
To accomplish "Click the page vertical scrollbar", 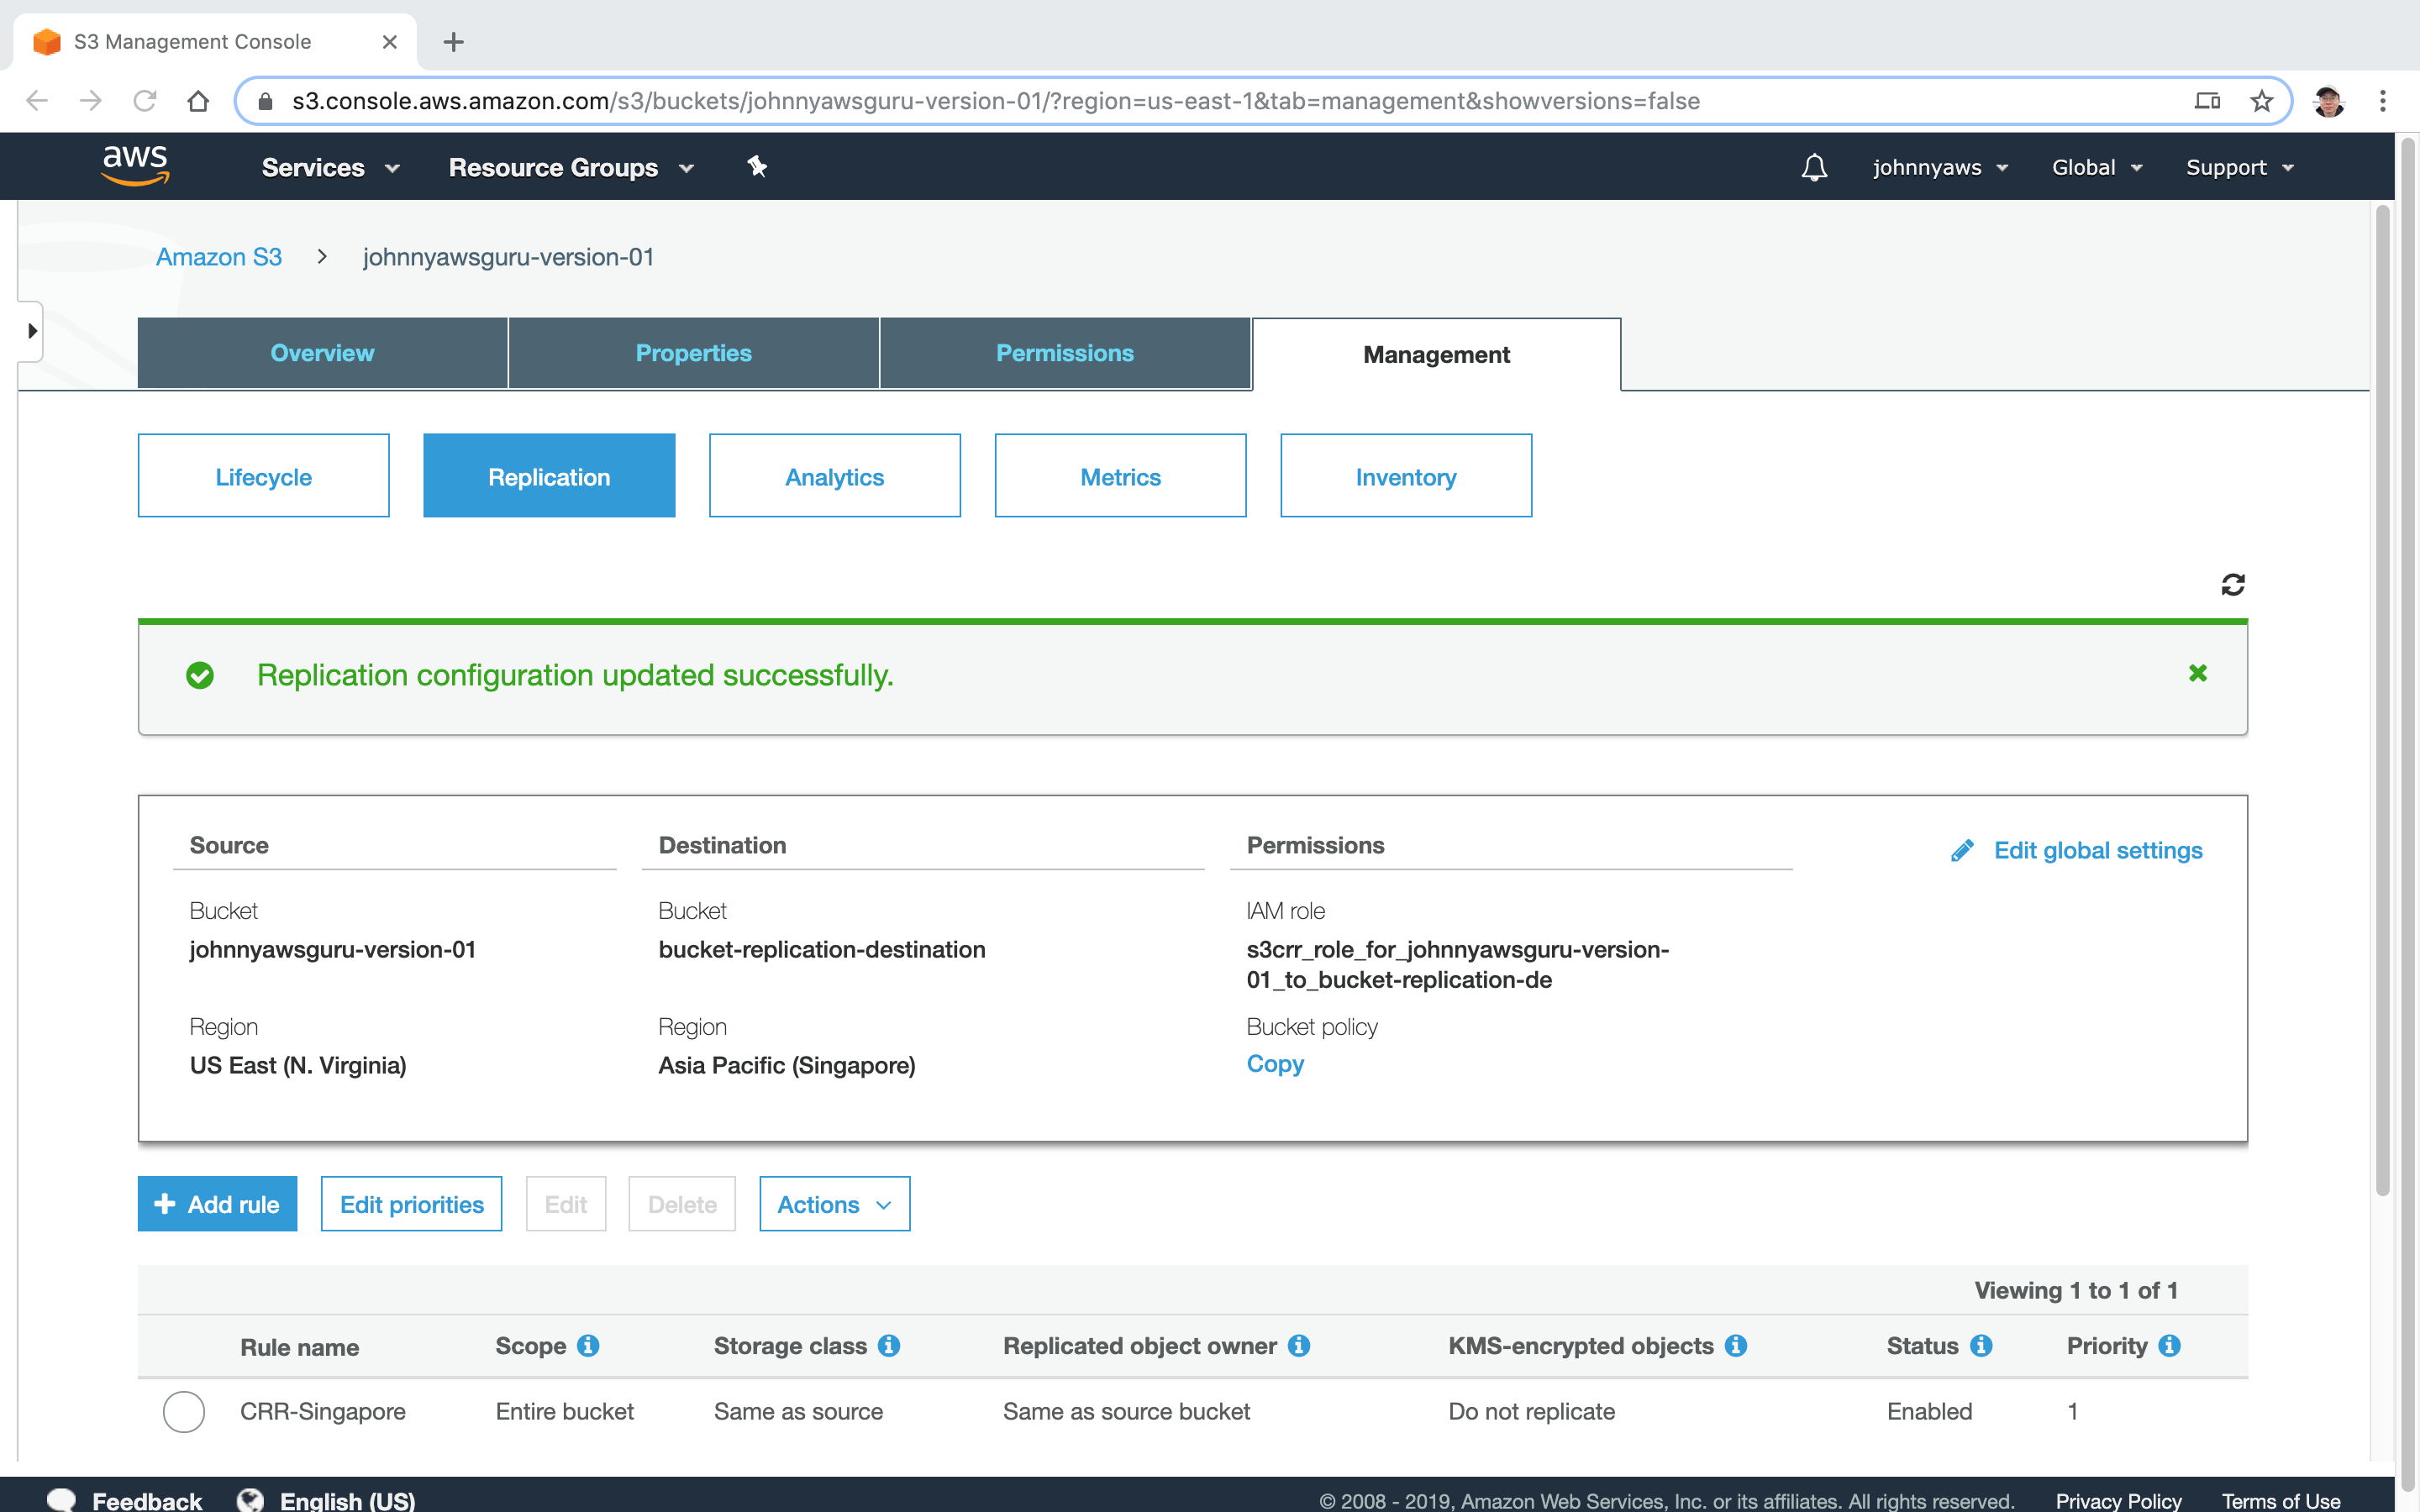I will point(2382,700).
